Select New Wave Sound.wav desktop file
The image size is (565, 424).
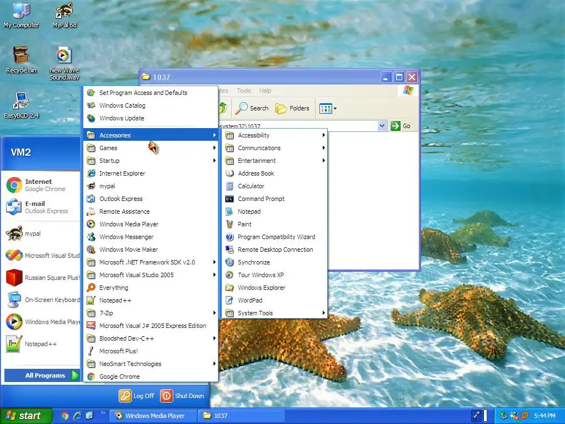point(64,63)
